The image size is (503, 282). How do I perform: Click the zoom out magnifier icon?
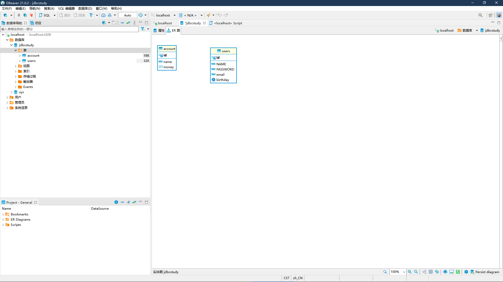tap(416, 272)
